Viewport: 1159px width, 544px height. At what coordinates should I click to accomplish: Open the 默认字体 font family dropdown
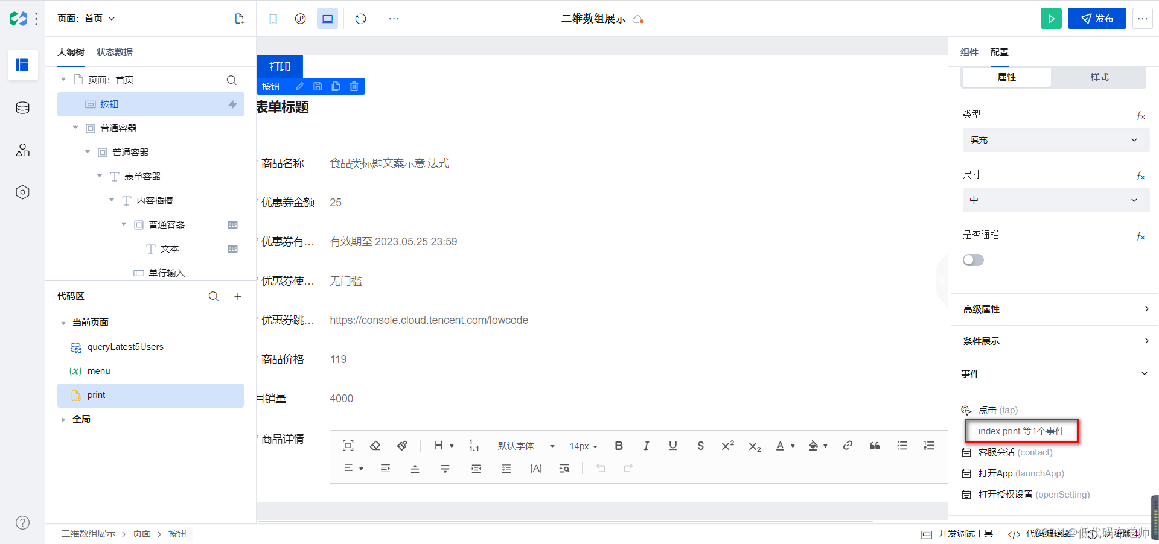(526, 446)
